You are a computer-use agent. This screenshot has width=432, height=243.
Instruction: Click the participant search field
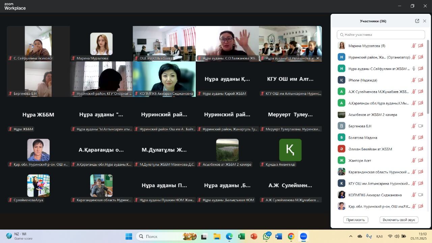pyautogui.click(x=381, y=34)
